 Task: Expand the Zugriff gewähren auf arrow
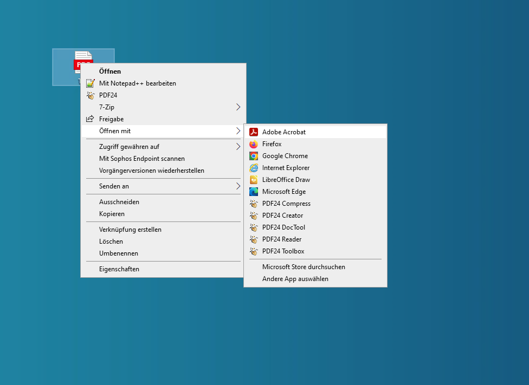(x=238, y=147)
